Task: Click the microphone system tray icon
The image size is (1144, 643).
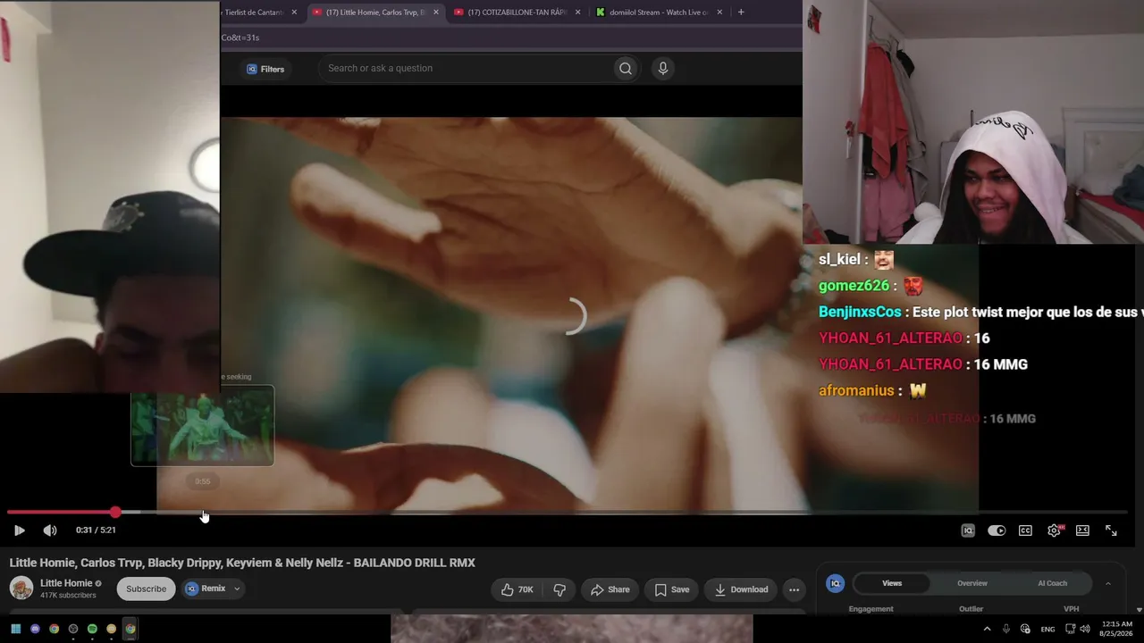Action: pyautogui.click(x=1005, y=629)
